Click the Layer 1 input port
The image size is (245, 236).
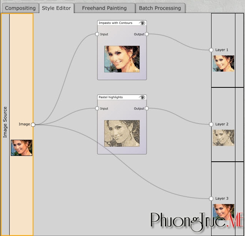211,50
